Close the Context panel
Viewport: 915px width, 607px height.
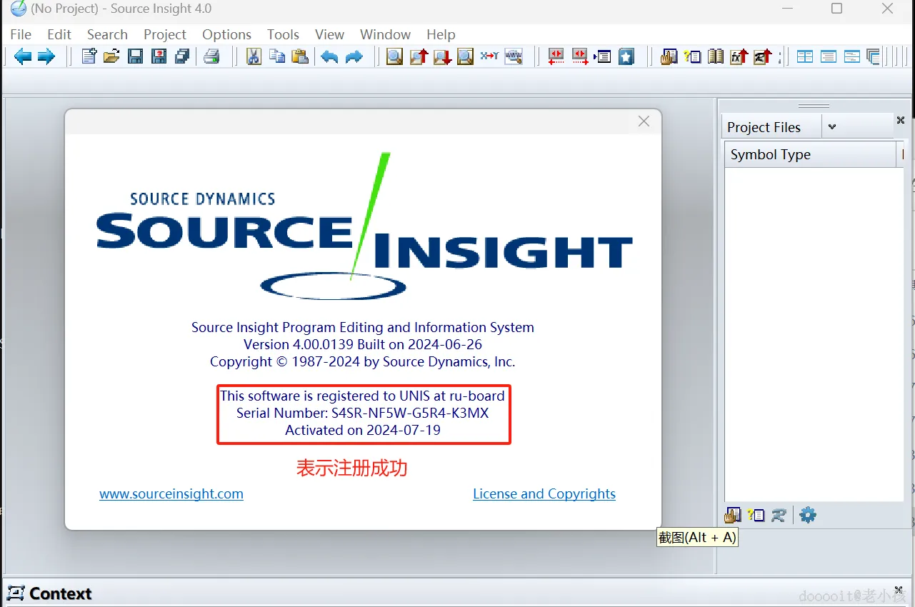click(899, 590)
